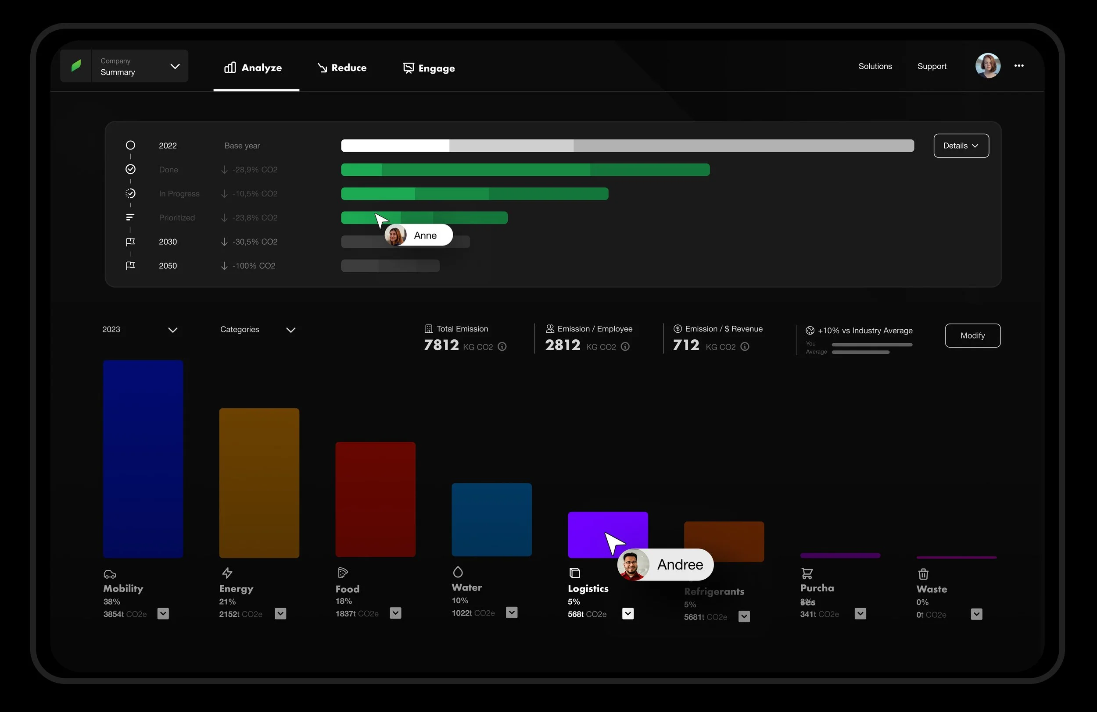The width and height of the screenshot is (1097, 712).
Task: Expand the Logistics 568t dropdown arrow
Action: (628, 614)
